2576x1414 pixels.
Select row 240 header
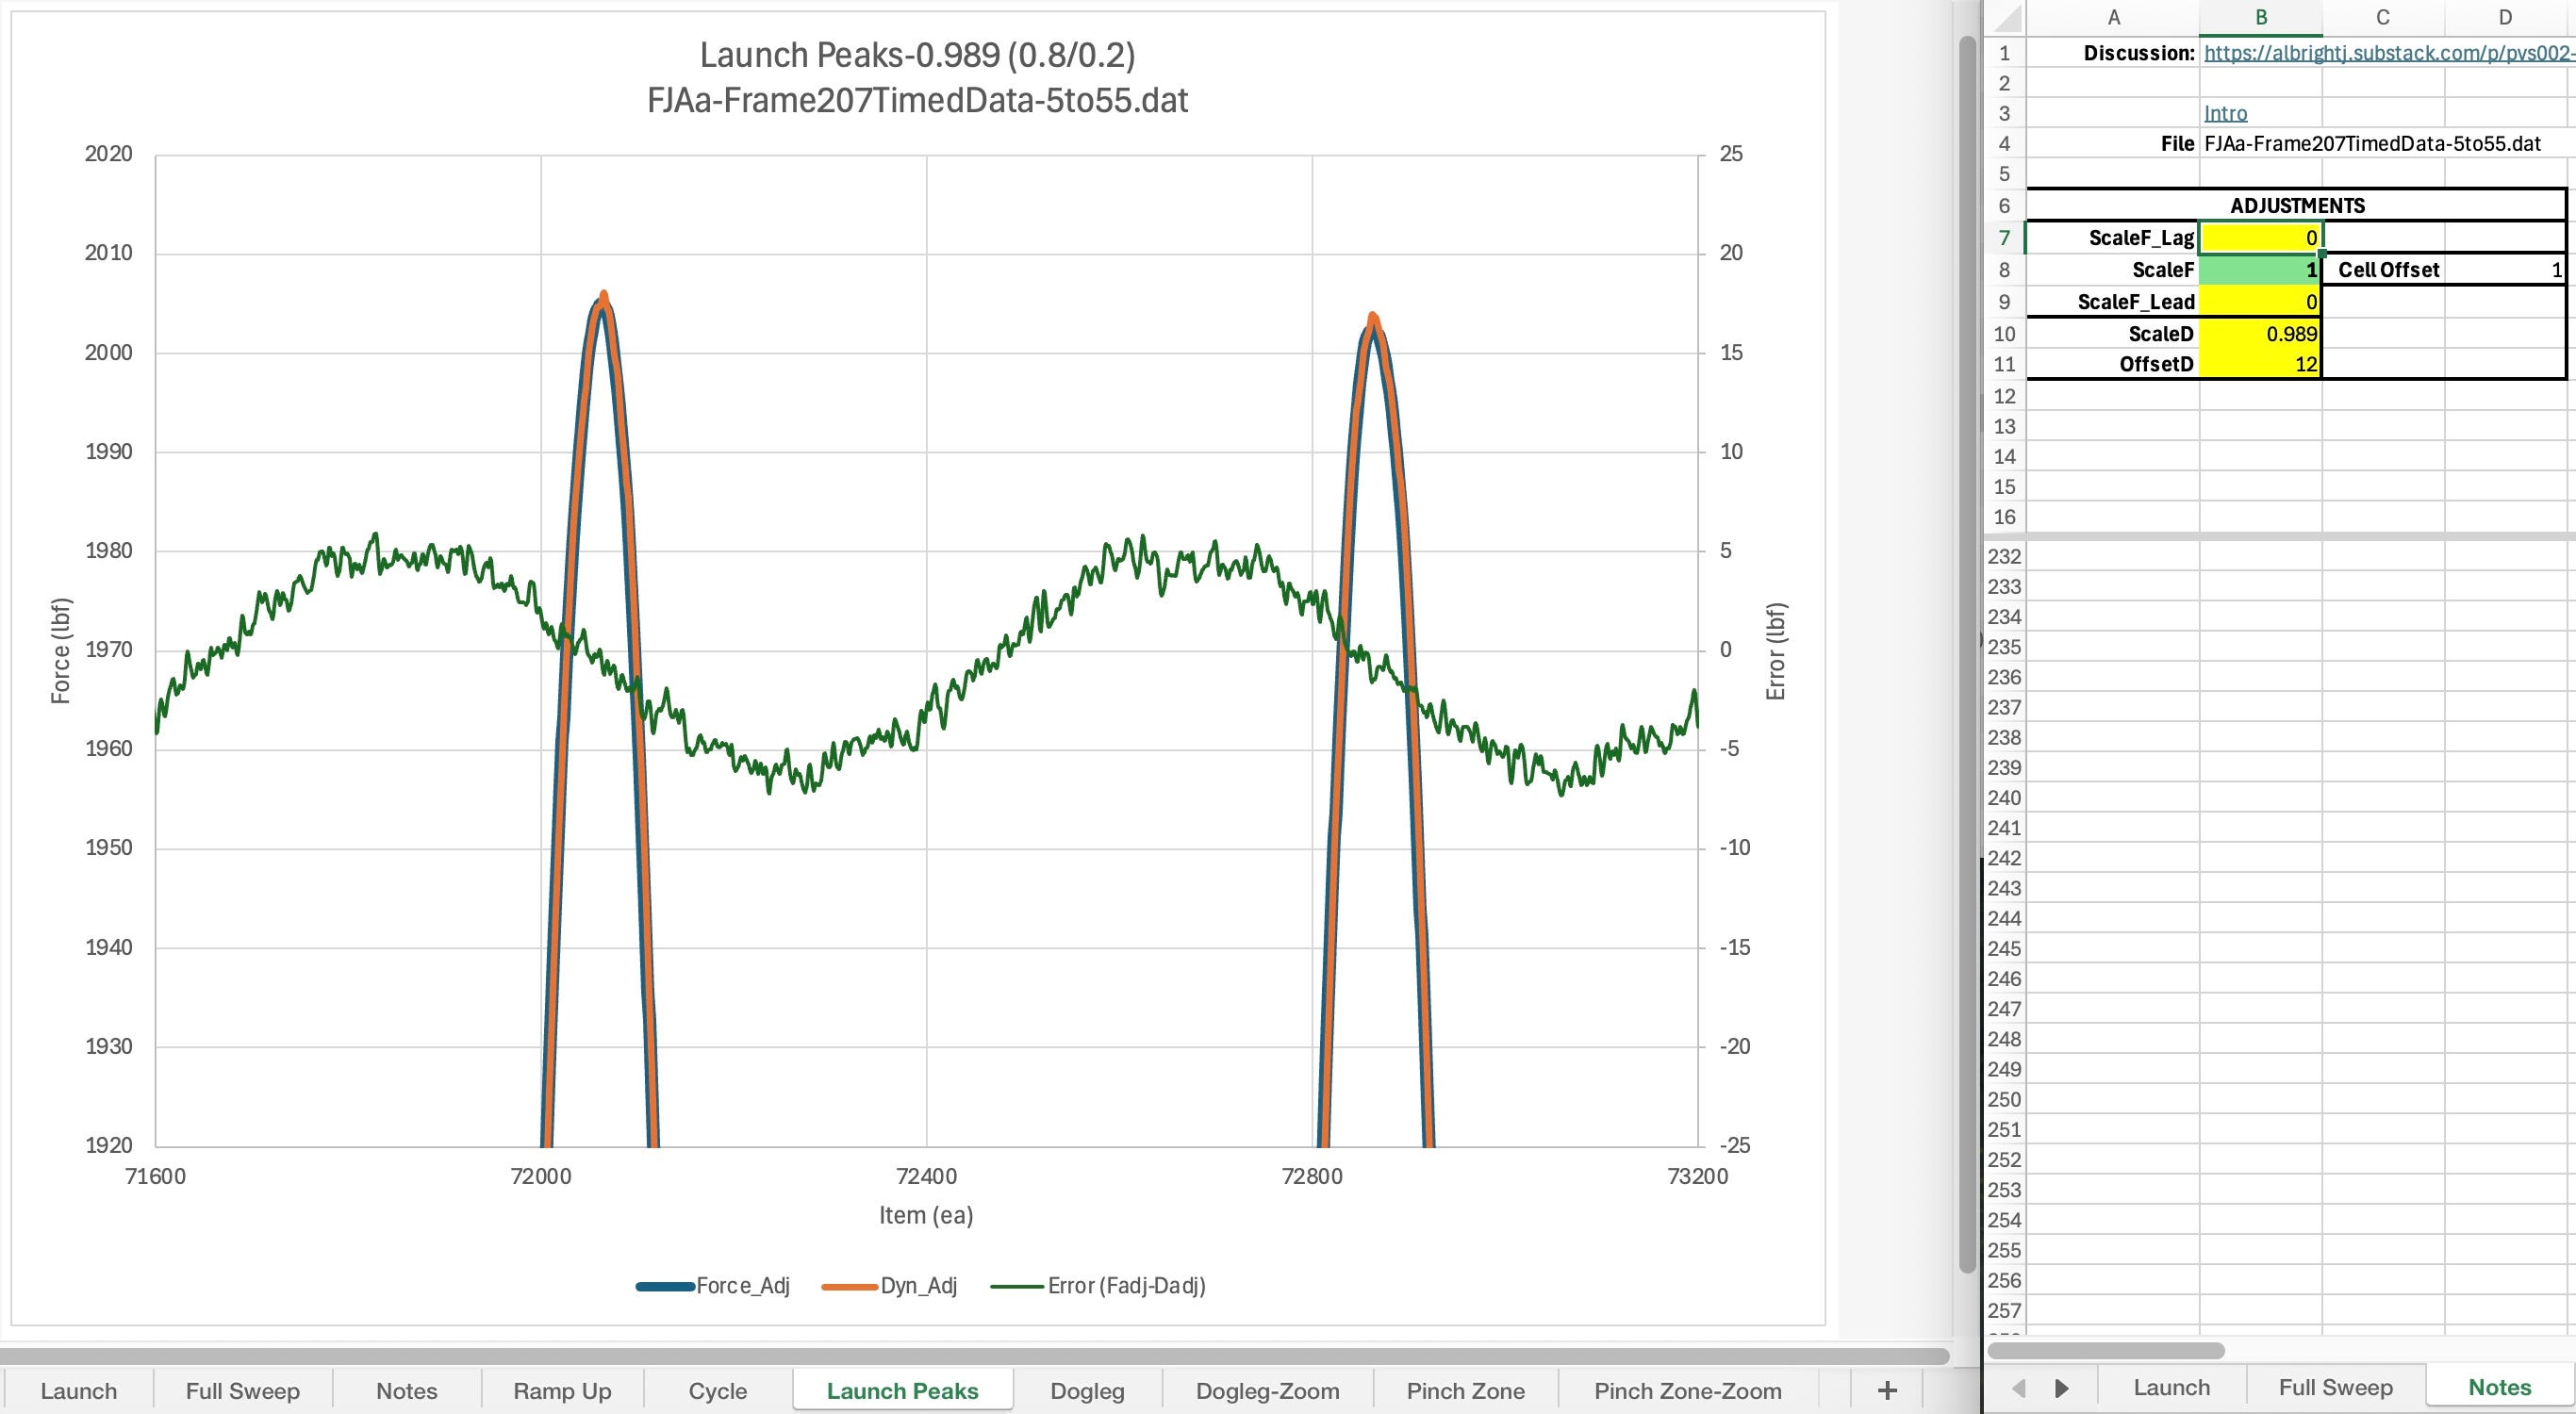click(2004, 798)
